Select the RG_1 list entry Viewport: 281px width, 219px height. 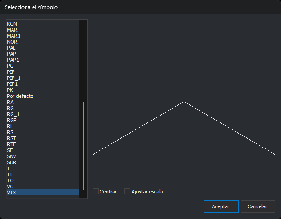tap(43, 114)
